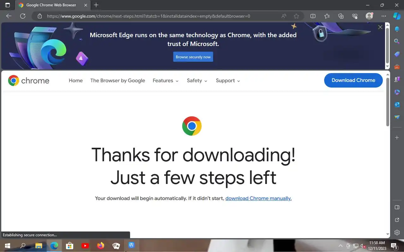404x252 pixels.
Task: Show hidden system tray icons chevron
Action: pyautogui.click(x=341, y=246)
